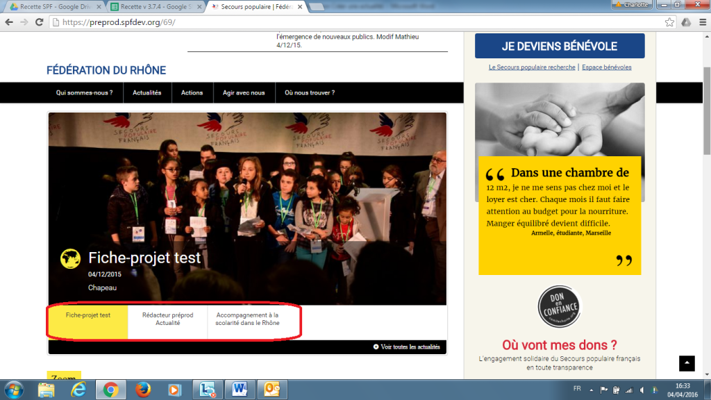
Task: Click Voir toutes les actualités link
Action: (x=406, y=347)
